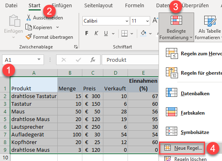The height and width of the screenshot is (161, 222).
Task: Toggle bold formatting with the F button
Action: point(87,33)
